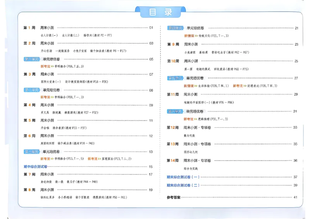Click the subtopic 图形与几何
Screen dimensions: 310x219
tap(191, 152)
